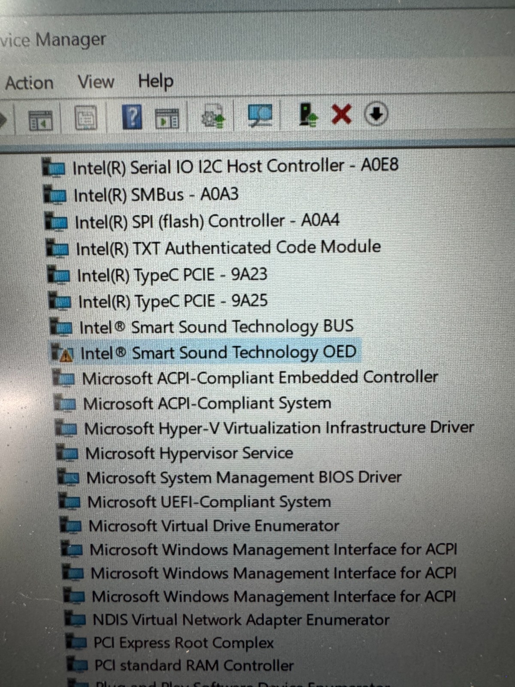
Task: Click device icon beside Smart Sound Technology BUS
Action: click(61, 327)
